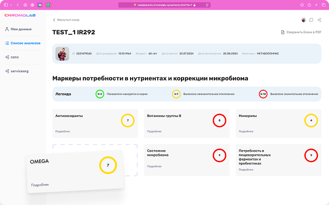Select Список анализов in sidebar
Viewport: 329px width, 205px height.
coord(24,43)
